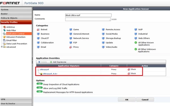This screenshot has width=170, height=106.
Task: Click the Storage.Backup category icon
Action: click(103, 38)
